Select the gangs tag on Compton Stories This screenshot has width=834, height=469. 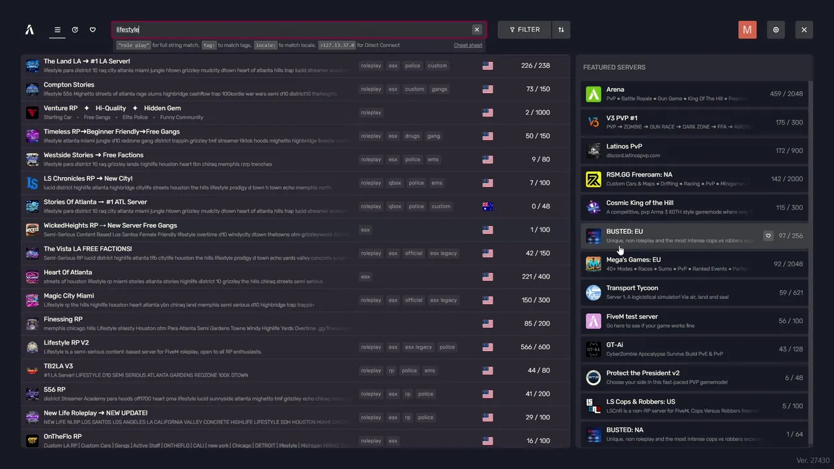(439, 89)
